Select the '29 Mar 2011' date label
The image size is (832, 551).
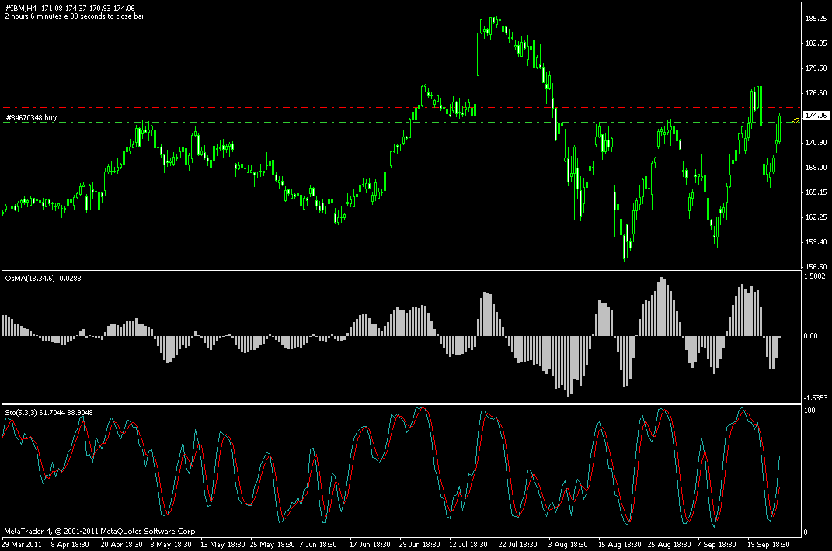pyautogui.click(x=21, y=545)
